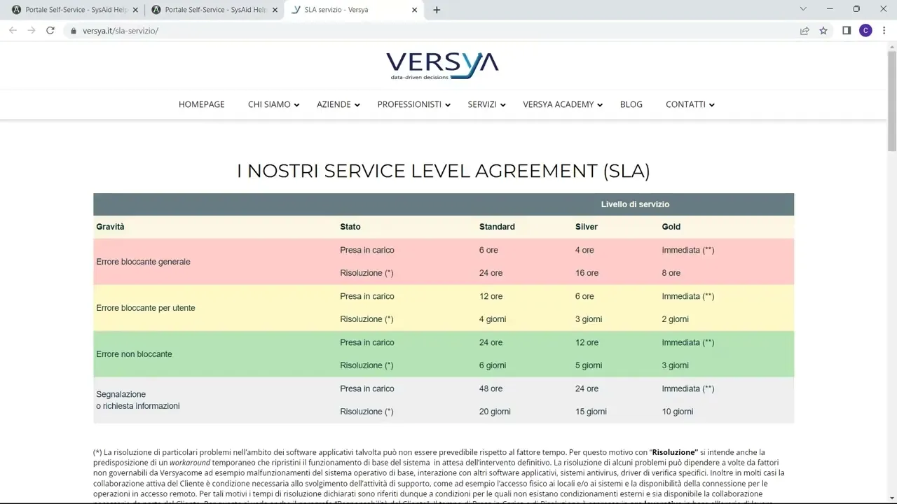This screenshot has width=897, height=504.
Task: Close the SLA servizio - Versya tab
Action: coord(415,10)
